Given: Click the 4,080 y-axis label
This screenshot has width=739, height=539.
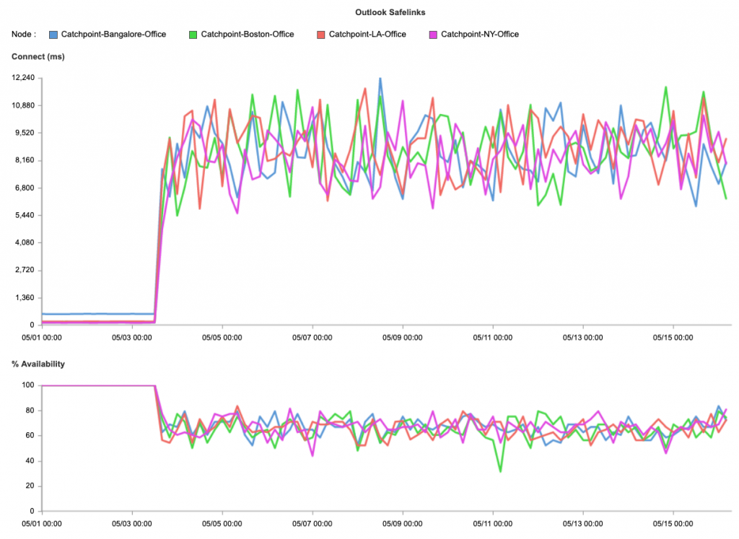Looking at the screenshot, I should pos(25,242).
